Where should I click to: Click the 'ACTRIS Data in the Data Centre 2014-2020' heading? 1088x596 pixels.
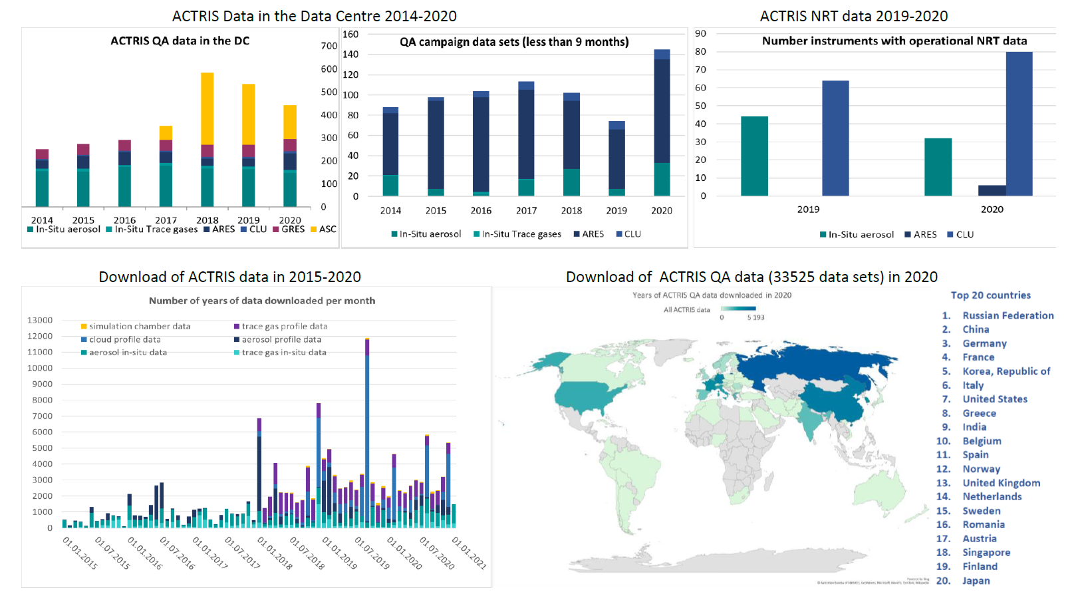click(315, 16)
